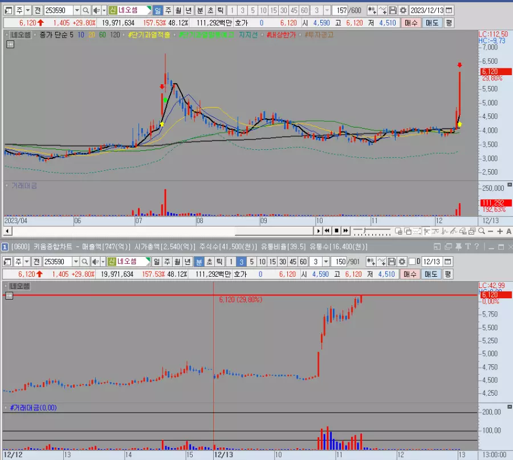Expand the 주 type dropdown in upper chart

pyautogui.click(x=28, y=10)
